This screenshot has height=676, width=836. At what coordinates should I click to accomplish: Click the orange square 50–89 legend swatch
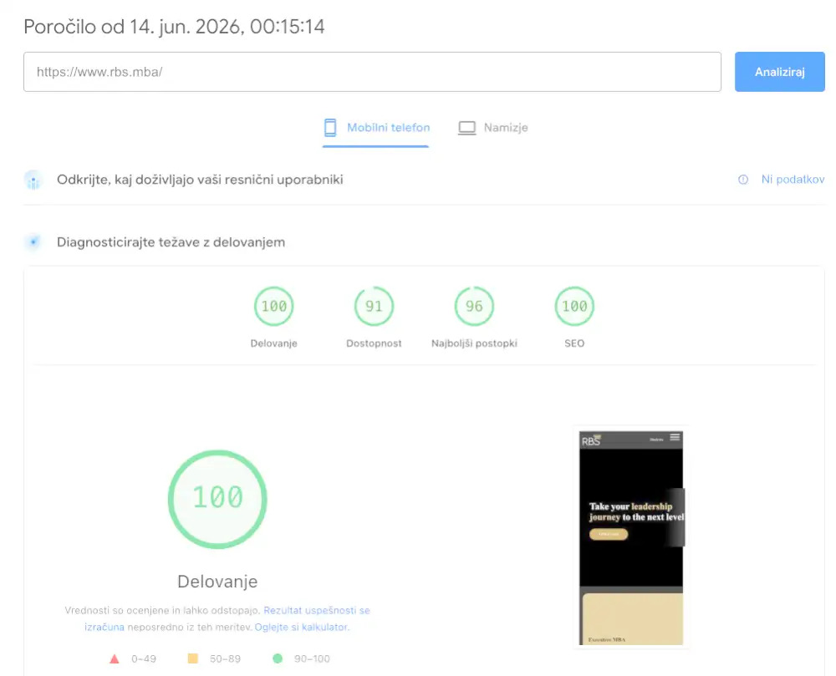(x=193, y=659)
